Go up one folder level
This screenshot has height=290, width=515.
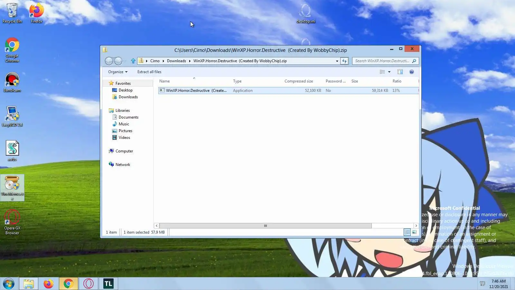click(x=133, y=61)
